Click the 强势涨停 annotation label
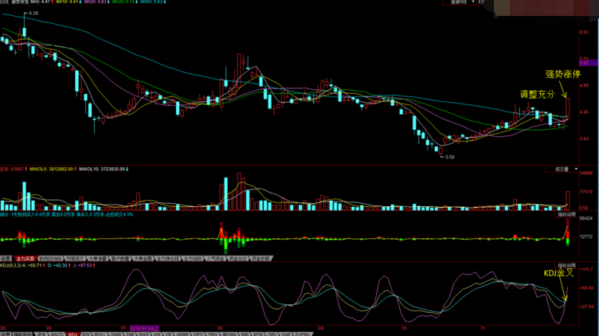The width and height of the screenshot is (599, 336). pyautogui.click(x=562, y=74)
